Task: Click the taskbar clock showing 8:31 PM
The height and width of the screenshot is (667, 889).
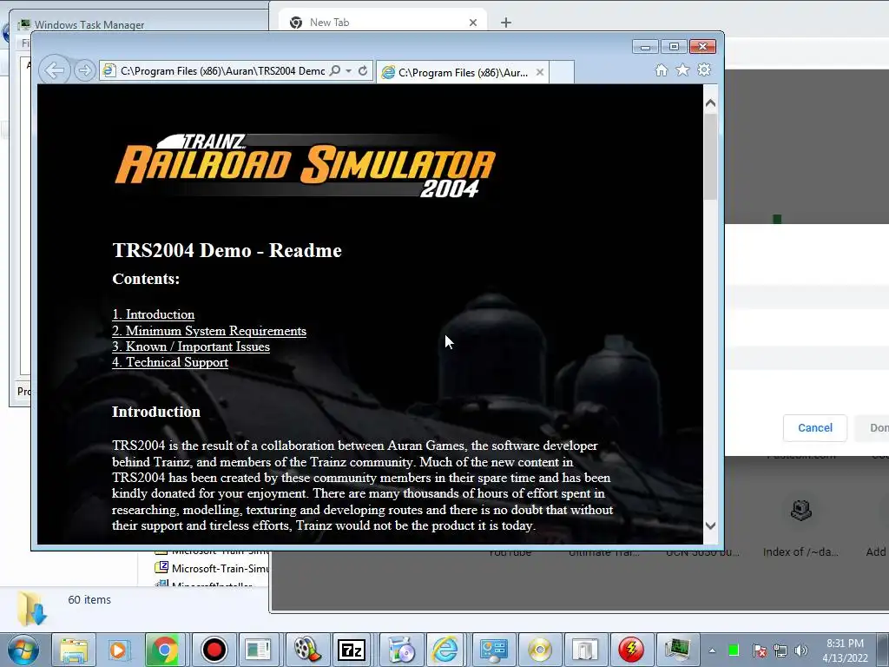Action: [845, 650]
